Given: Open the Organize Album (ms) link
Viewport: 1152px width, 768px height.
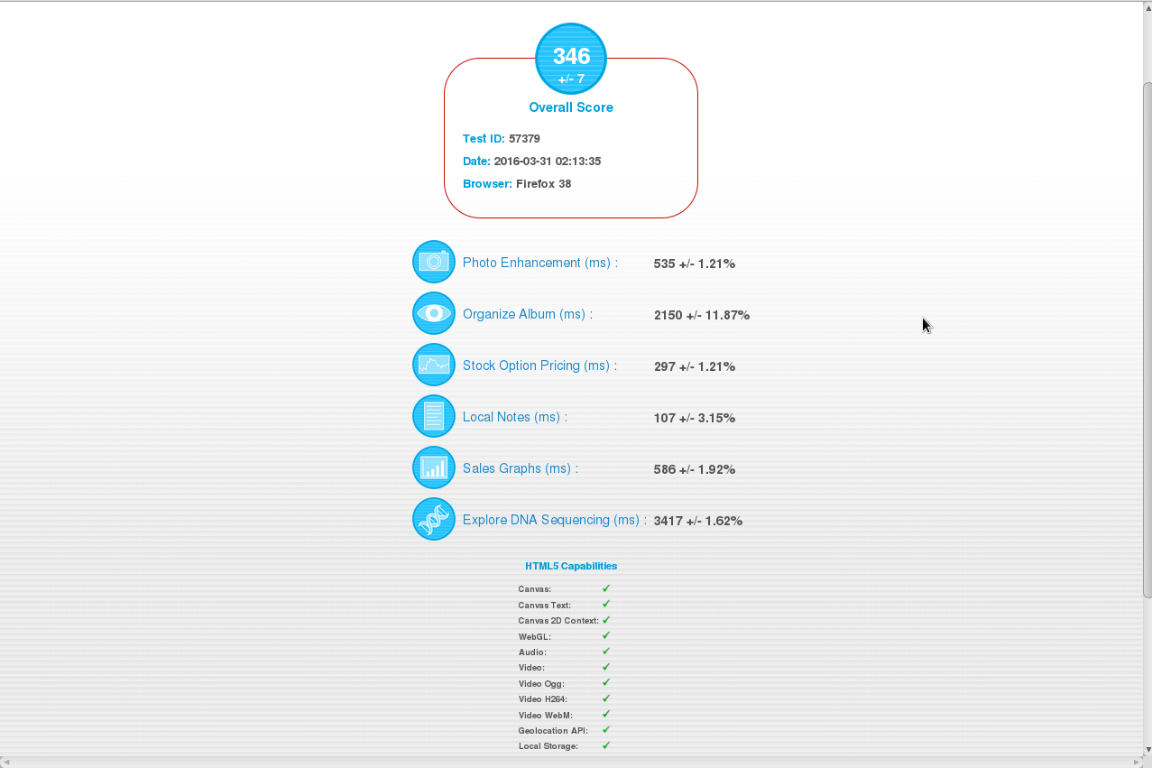Looking at the screenshot, I should click(x=527, y=314).
